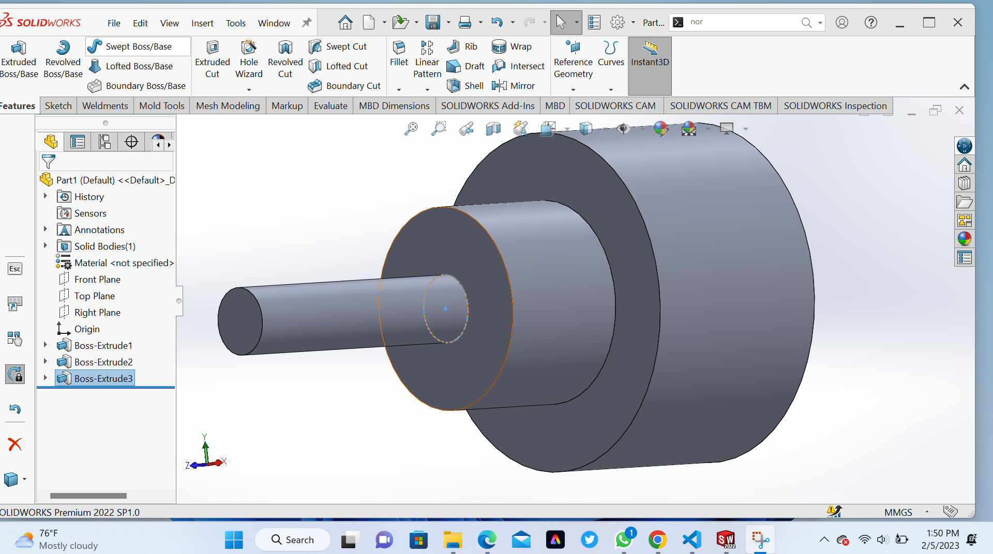Open the Help question mark
Image resolution: width=993 pixels, height=554 pixels.
pos(870,22)
